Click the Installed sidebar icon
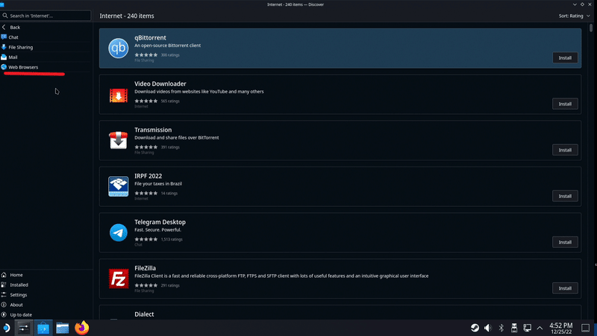The width and height of the screenshot is (597, 336). (4, 284)
